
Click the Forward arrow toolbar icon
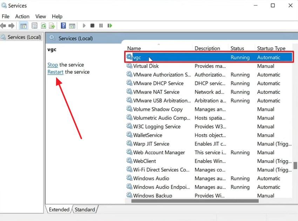(12, 26)
